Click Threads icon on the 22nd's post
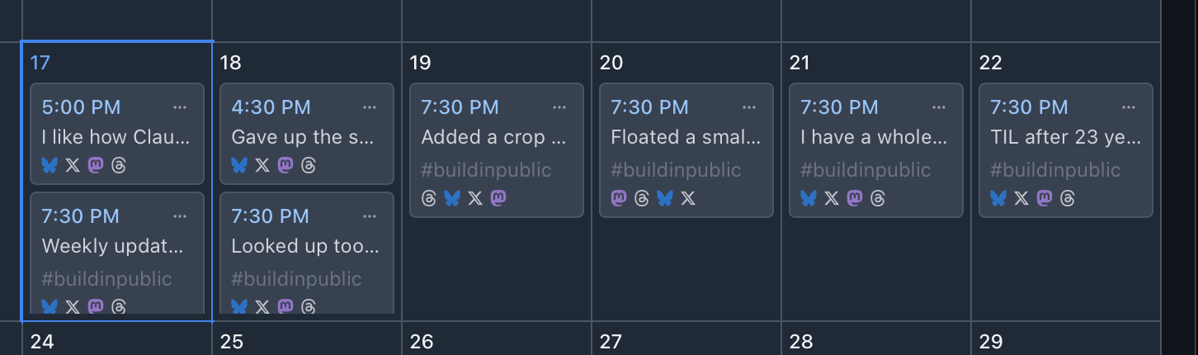The width and height of the screenshot is (1198, 355). point(1068,198)
